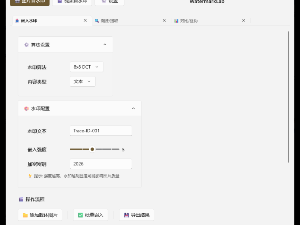The height and width of the screenshot is (225, 300).
Task: Click the 水印算法 label
Action: 37,67
